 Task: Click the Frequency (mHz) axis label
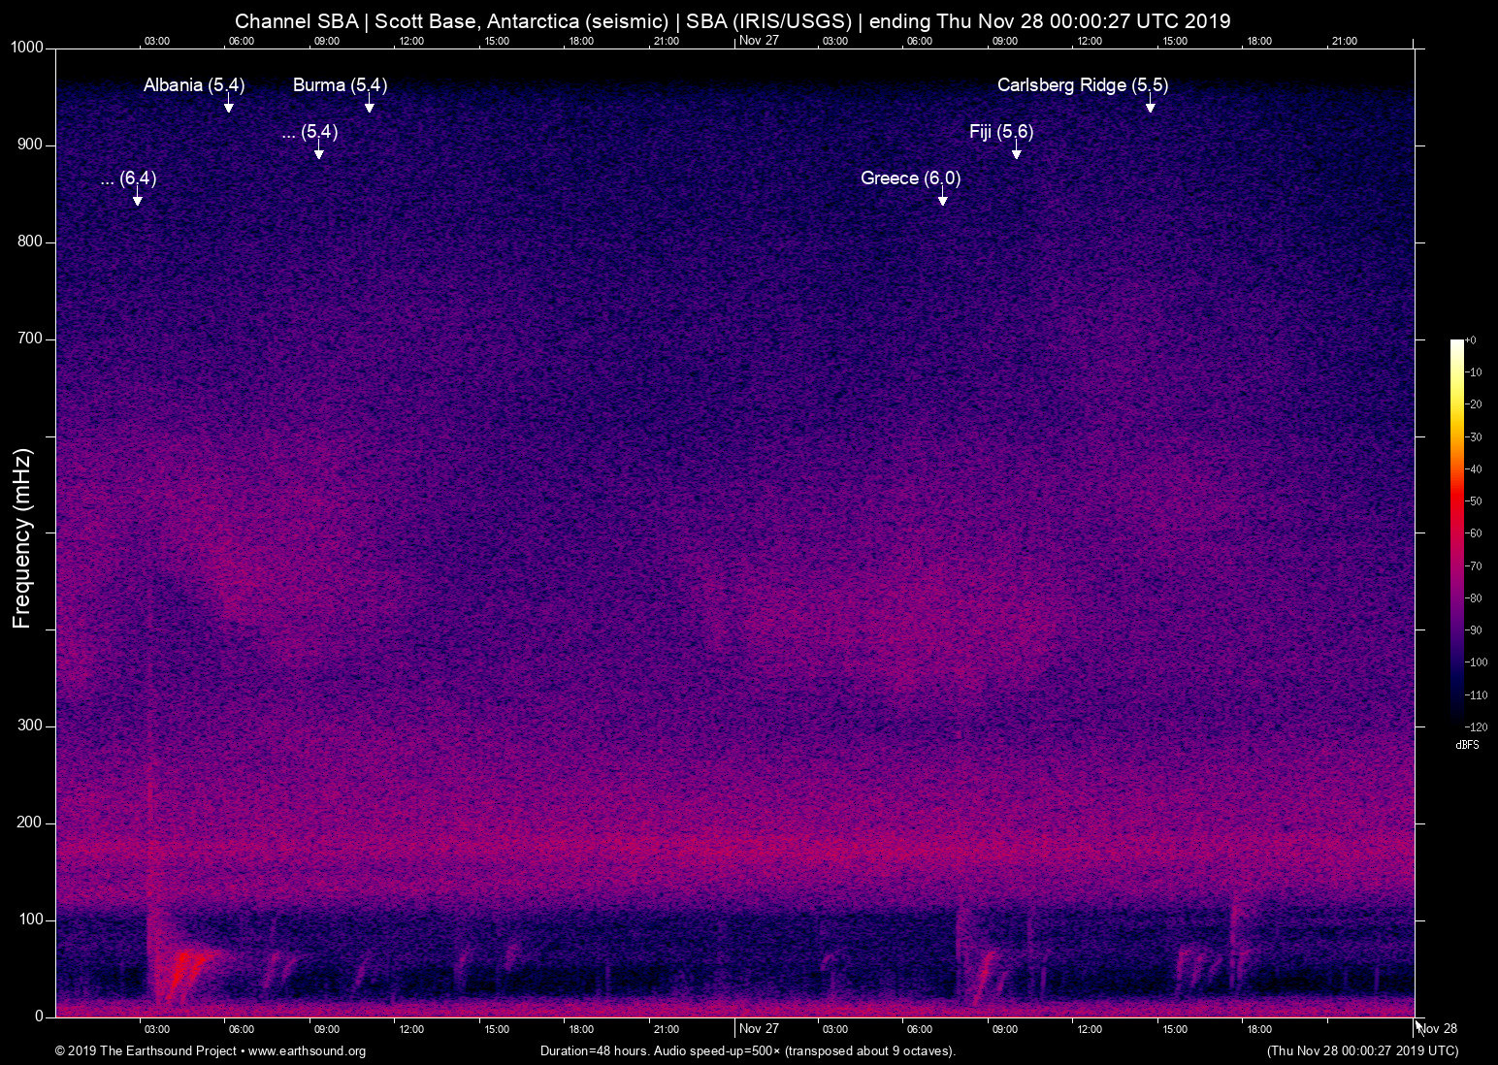pos(22,538)
